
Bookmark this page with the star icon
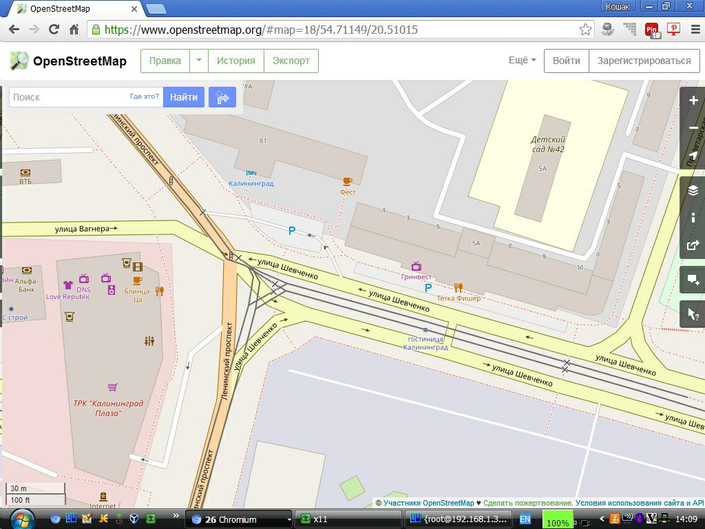(585, 30)
